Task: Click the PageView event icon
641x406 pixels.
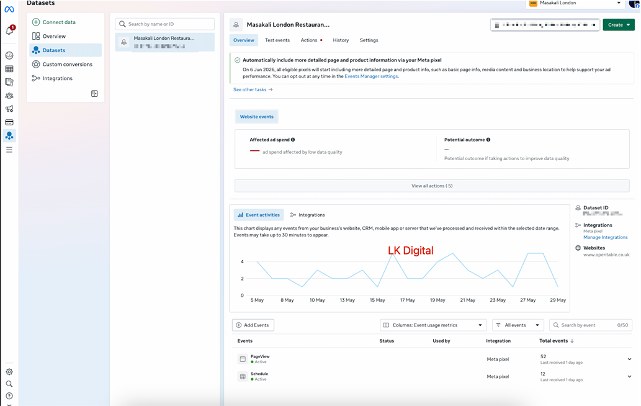Action: pos(243,359)
